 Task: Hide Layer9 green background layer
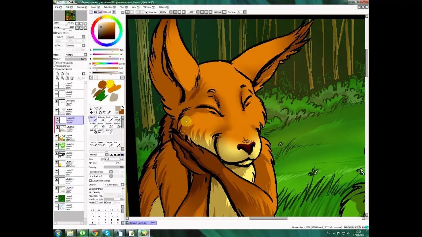pos(56,197)
